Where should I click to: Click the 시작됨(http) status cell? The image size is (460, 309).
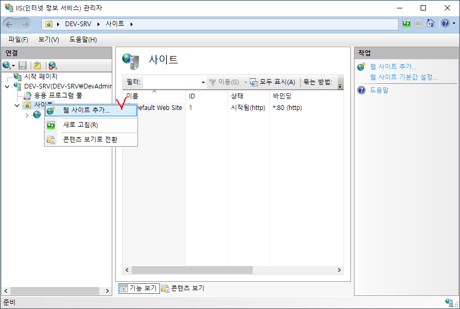248,108
